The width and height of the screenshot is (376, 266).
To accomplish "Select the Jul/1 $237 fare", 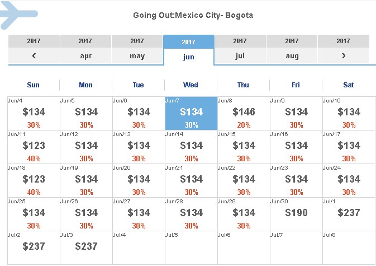I will pyautogui.click(x=349, y=214).
